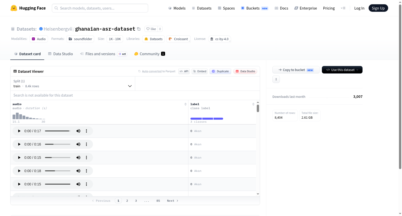Open Docs in navigation
Image resolution: width=402 pixels, height=216 pixels.
coord(281,8)
